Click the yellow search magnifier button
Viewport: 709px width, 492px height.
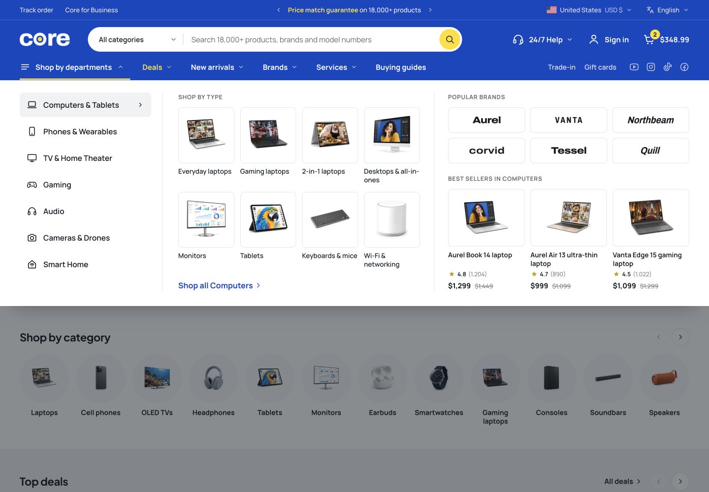[450, 39]
